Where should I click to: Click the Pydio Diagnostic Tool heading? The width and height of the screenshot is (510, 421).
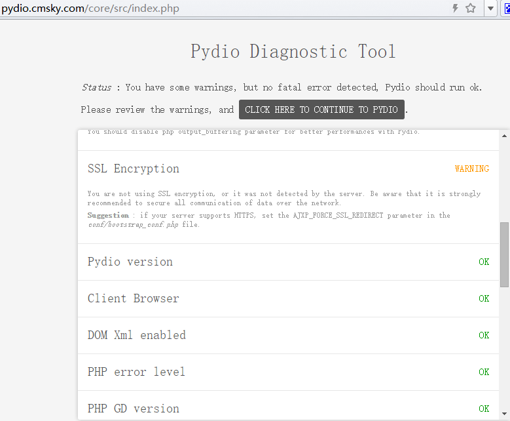293,52
